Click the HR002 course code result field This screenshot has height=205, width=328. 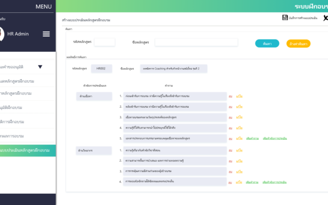(101, 68)
